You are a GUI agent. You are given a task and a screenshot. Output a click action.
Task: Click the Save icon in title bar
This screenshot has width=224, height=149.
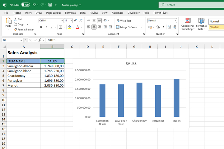pos(50,5)
